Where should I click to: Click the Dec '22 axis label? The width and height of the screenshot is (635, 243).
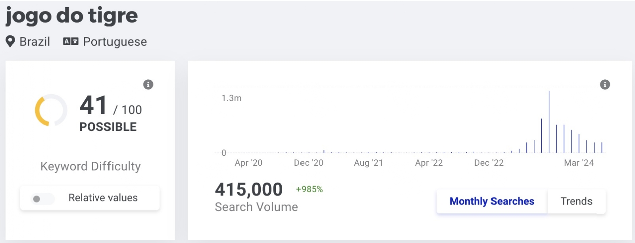489,163
